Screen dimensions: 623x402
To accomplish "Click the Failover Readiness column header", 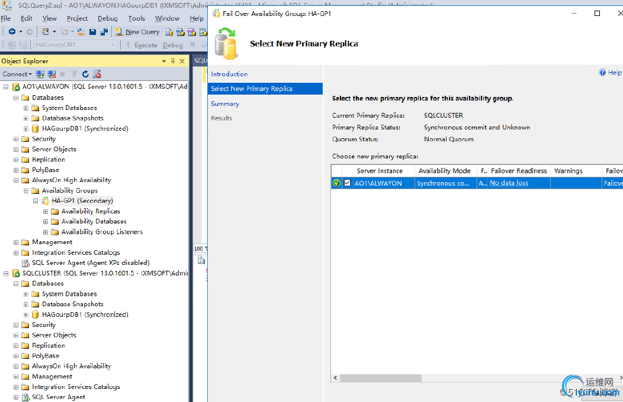I will coord(519,171).
